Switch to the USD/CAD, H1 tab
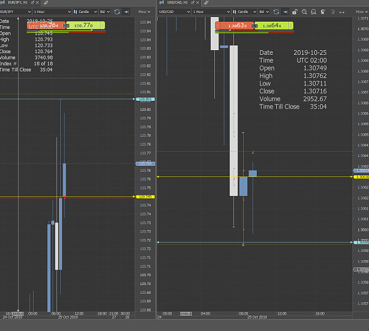369x331 pixels. tap(177, 2)
